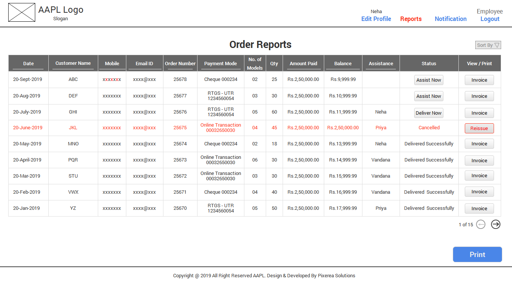The width and height of the screenshot is (512, 284).
Task: Click Reissue for cancelled order 25675
Action: (479, 128)
